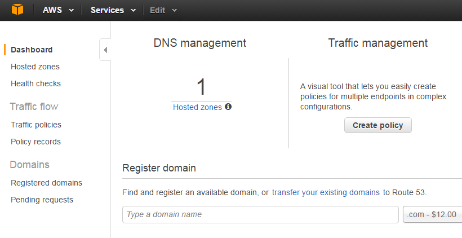The width and height of the screenshot is (462, 238).
Task: Click the orange AWS cube logo
Action: 17,10
